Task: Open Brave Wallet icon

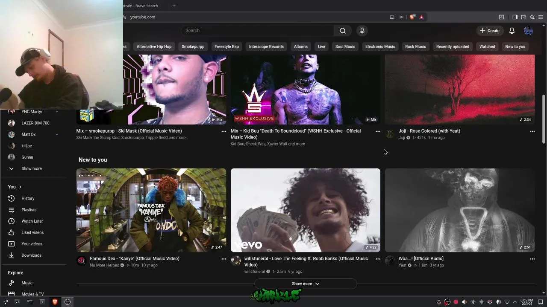Action: tap(523, 17)
